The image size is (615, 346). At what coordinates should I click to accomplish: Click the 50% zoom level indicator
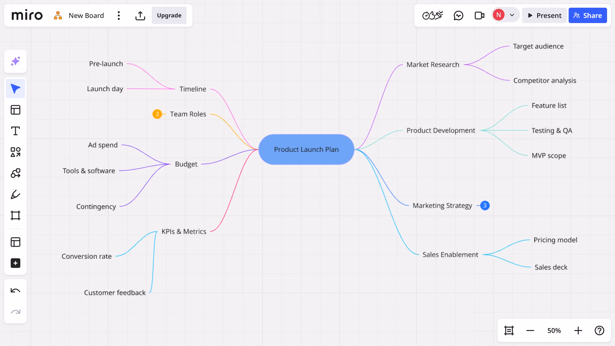pyautogui.click(x=554, y=330)
